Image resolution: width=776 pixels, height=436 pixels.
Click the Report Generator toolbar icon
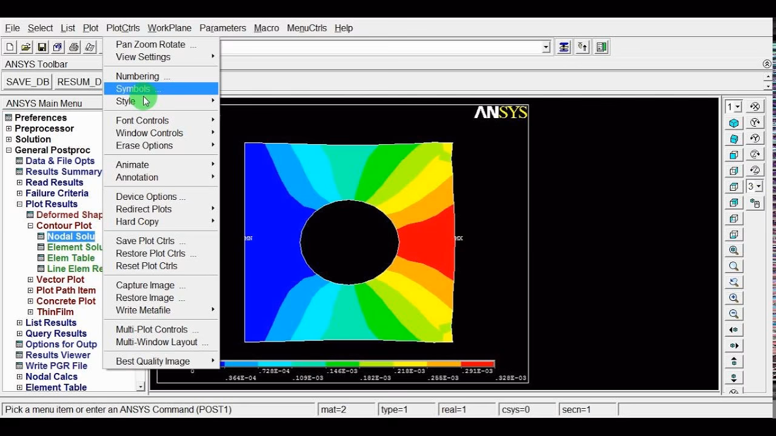(90, 47)
